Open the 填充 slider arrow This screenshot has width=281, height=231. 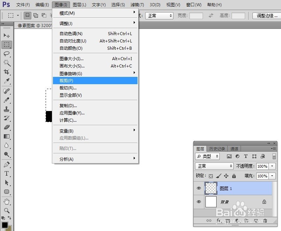click(x=272, y=176)
